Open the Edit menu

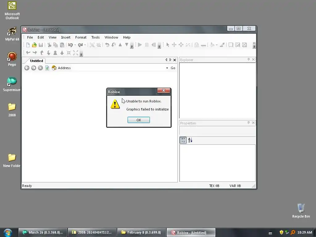click(40, 37)
